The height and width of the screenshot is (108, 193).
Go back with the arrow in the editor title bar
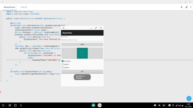pos(3,2)
